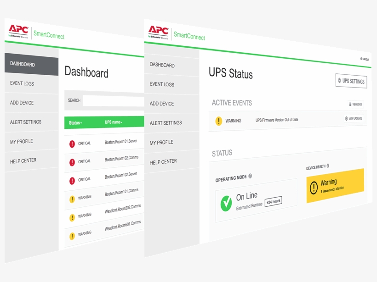This screenshot has height=282, width=377.
Task: Click inside the SEARCH input field
Action: point(115,100)
